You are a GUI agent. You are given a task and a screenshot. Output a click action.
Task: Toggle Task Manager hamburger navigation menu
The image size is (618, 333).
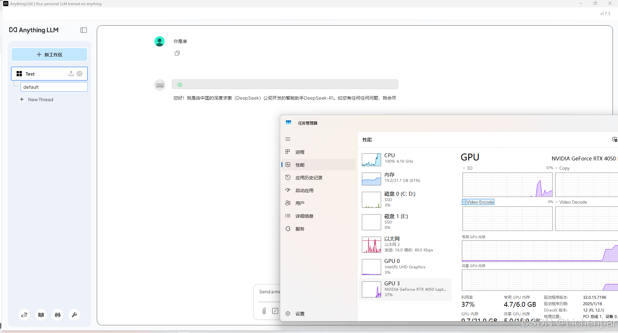pos(288,139)
